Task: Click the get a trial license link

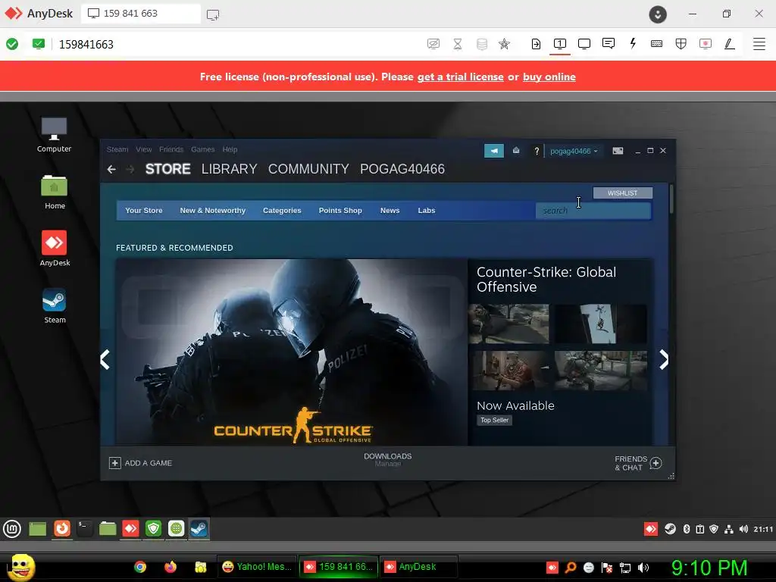Action: tap(460, 77)
